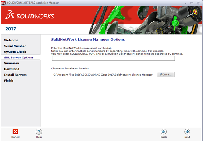
Task: Click the SOLIDWORKS logo in banner
Action: click(29, 15)
